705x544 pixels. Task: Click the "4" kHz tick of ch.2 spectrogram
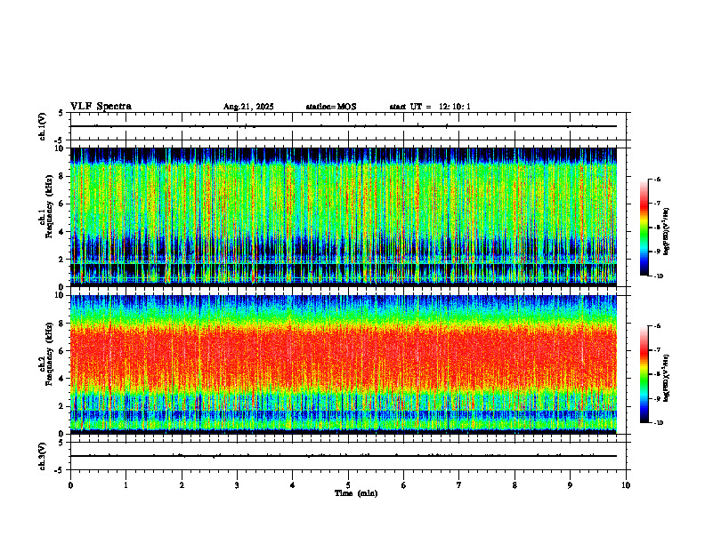click(62, 379)
